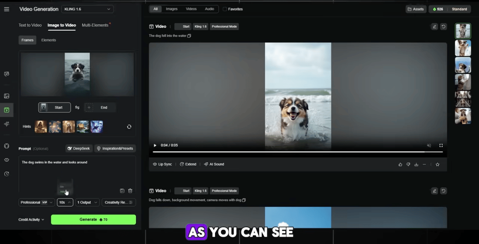The width and height of the screenshot is (479, 244).
Task: Select the Videos filter tab
Action: tap(191, 9)
